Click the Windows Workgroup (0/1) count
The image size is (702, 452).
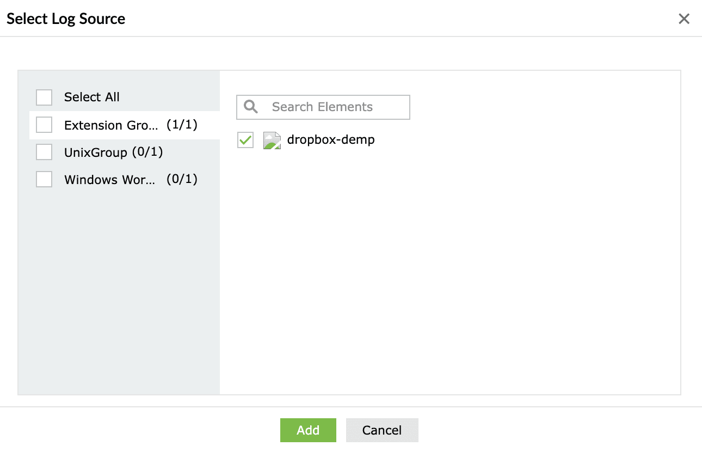(x=182, y=180)
